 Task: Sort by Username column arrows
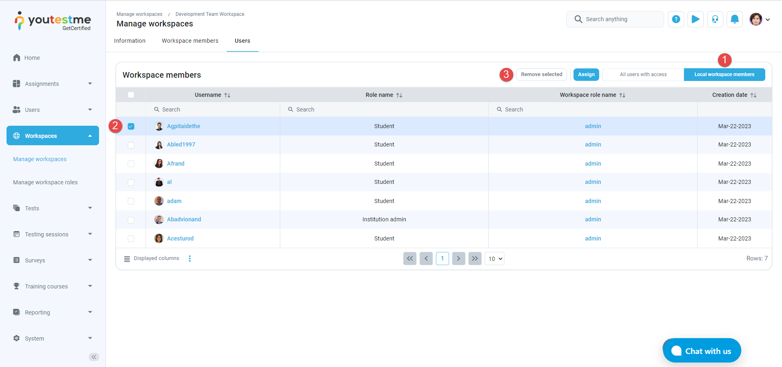tap(227, 95)
